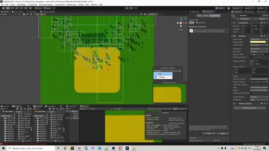Open the Shaded draw mode dropdown
Screen dimensions: 269x151
point(8,14)
